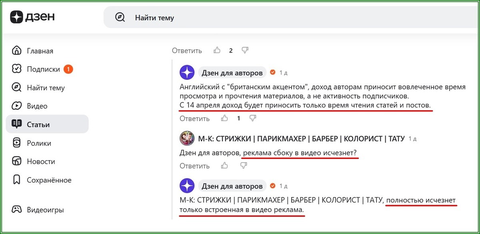The width and height of the screenshot is (480, 234).
Task: Like the comment showing 2 likes
Action: tap(217, 50)
